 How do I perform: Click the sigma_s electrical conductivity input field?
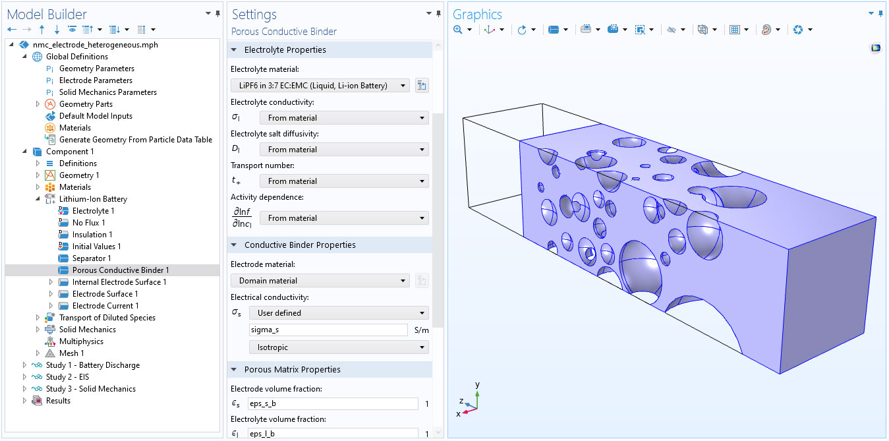coord(328,330)
